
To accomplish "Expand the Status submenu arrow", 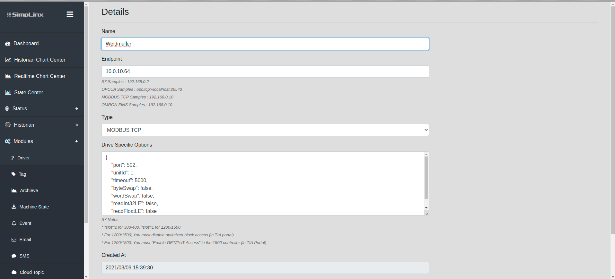I will pos(76,109).
